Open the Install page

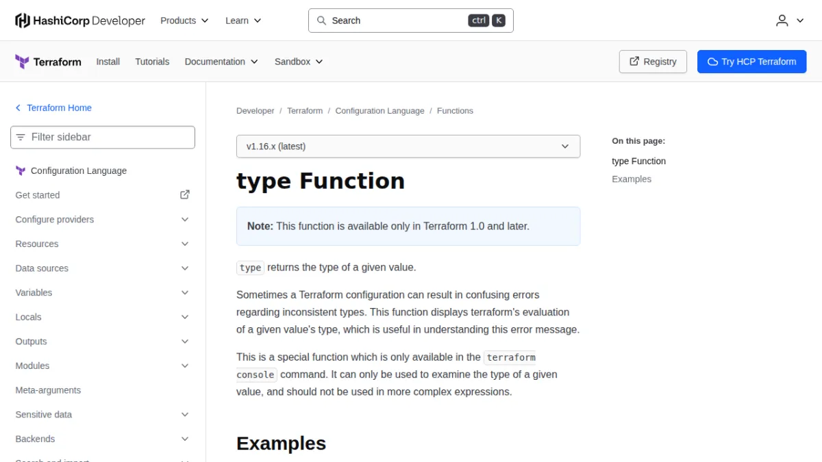point(108,62)
